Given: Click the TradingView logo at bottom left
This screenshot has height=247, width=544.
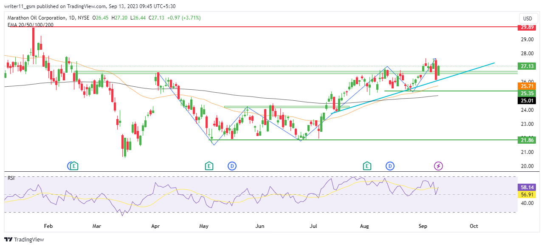Looking at the screenshot, I should (x=24, y=240).
